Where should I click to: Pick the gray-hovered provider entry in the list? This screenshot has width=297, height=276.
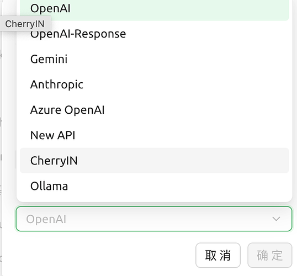pos(154,161)
